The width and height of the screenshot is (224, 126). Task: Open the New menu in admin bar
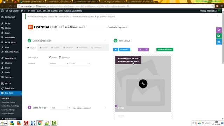point(31,11)
